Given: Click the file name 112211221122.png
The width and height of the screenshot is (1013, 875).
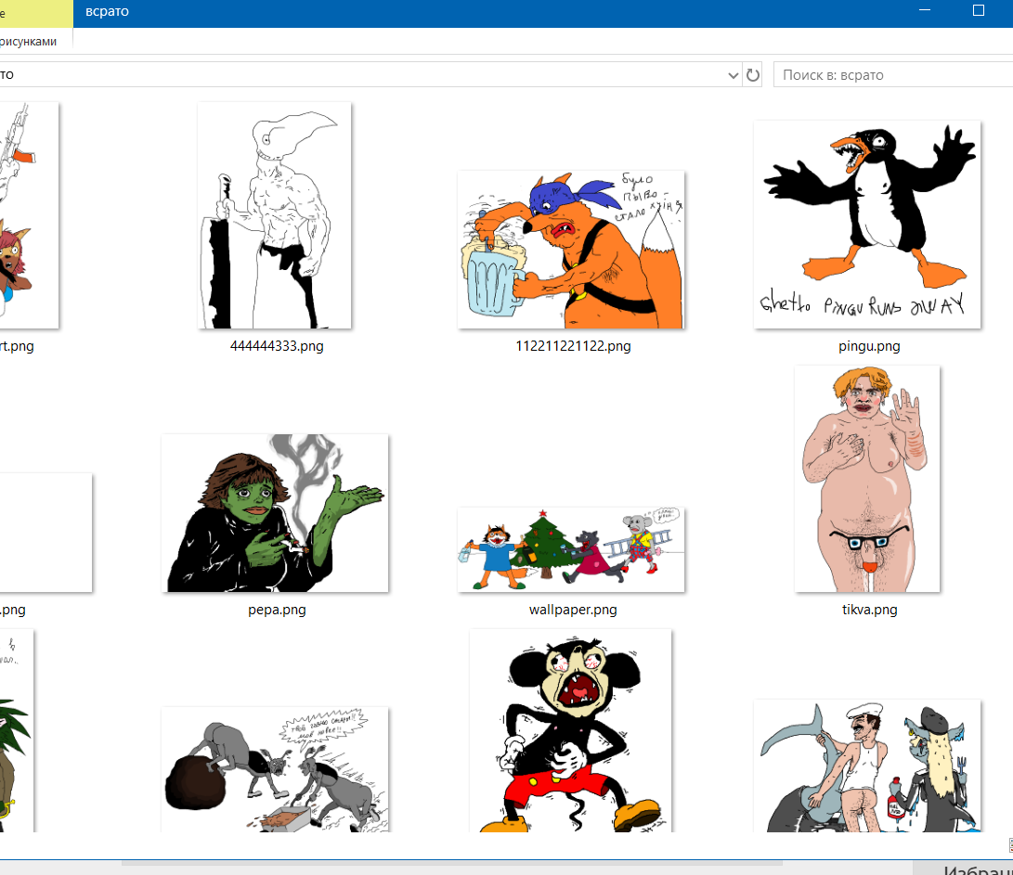Looking at the screenshot, I should tap(573, 346).
